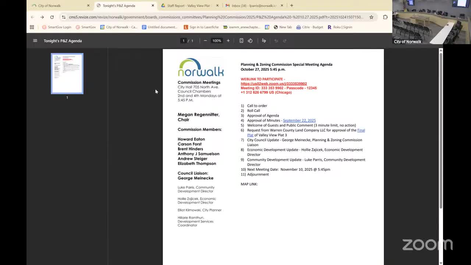Open the browser extensions puzzle icon

[x=385, y=17]
